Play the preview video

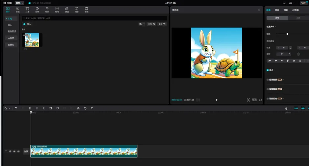tap(217, 100)
